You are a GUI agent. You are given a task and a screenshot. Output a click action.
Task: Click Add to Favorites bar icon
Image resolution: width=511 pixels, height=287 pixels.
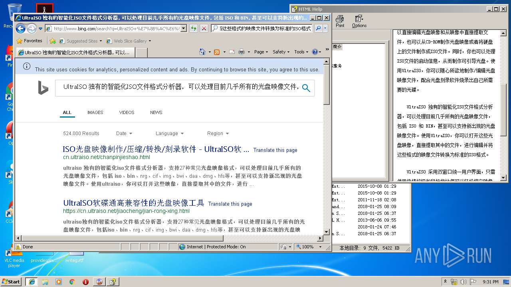52,41
